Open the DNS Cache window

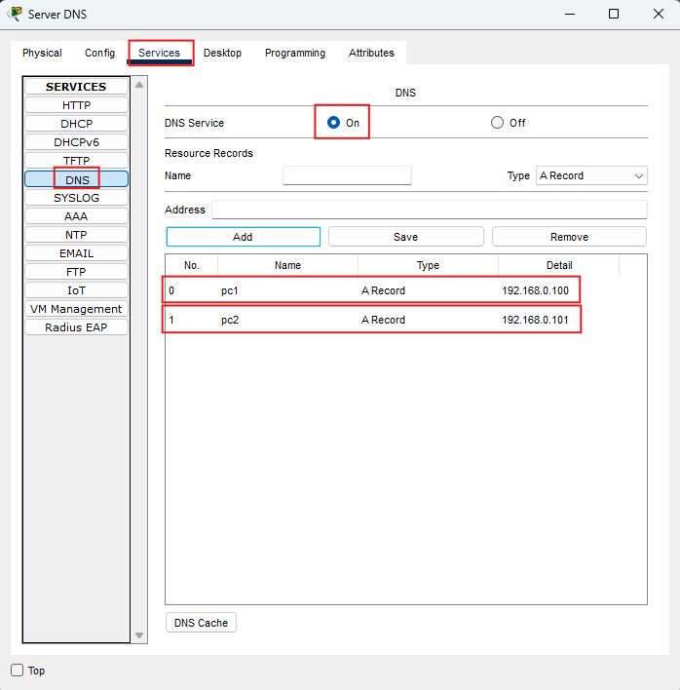(201, 623)
